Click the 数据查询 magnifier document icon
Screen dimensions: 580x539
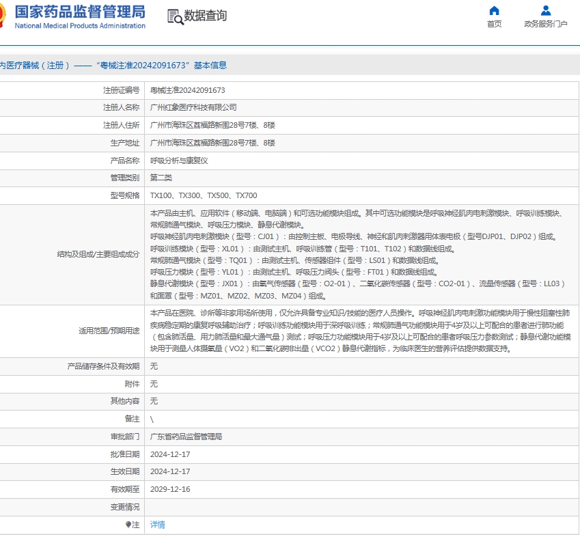pos(176,17)
